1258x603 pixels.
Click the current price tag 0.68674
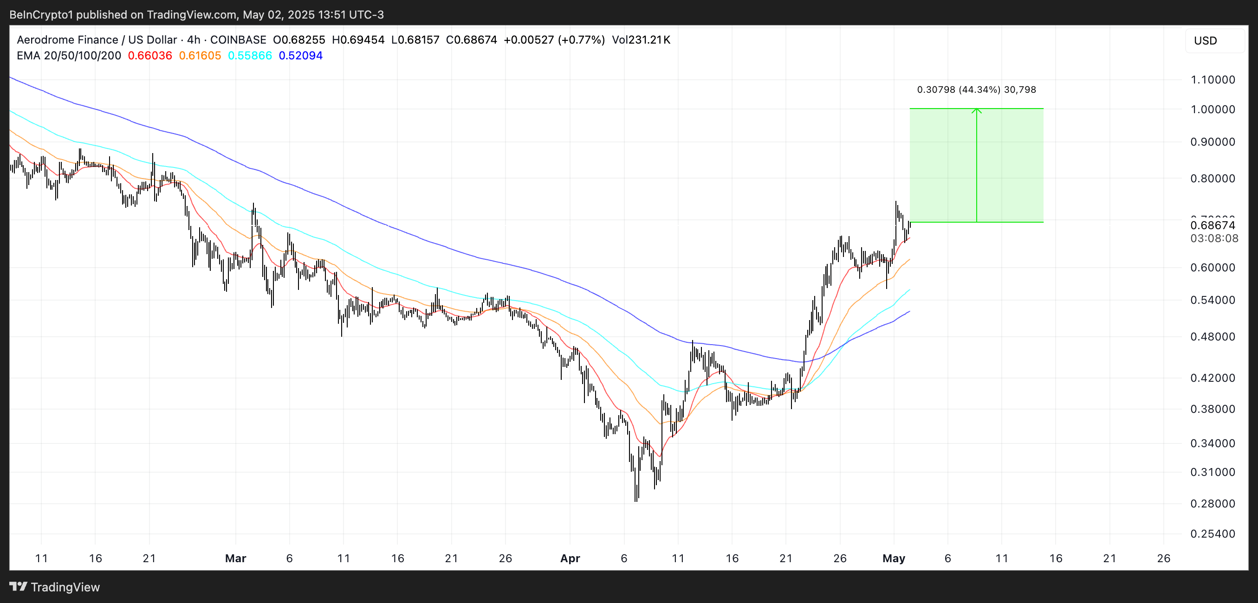tap(1212, 225)
